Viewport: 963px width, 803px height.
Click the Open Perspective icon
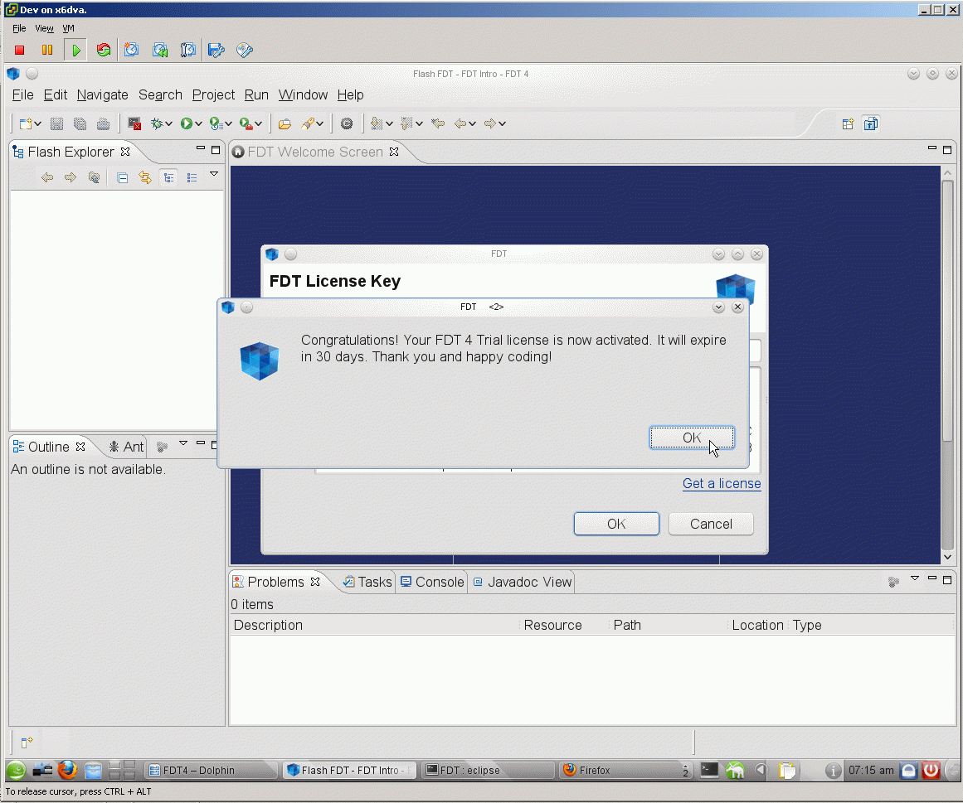coord(848,124)
